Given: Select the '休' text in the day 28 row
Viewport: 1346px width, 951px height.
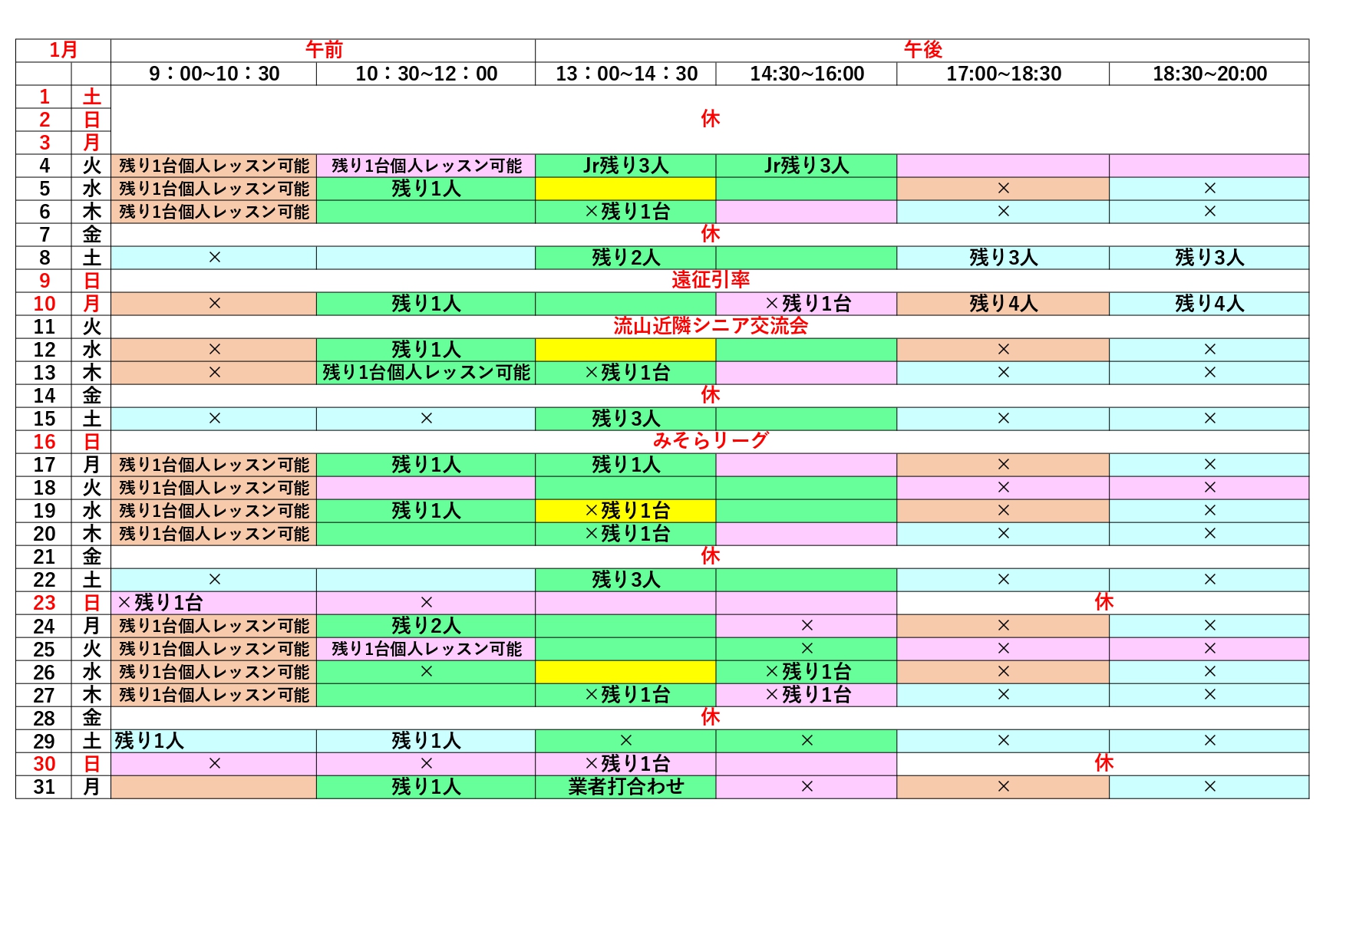Looking at the screenshot, I should tap(710, 718).
